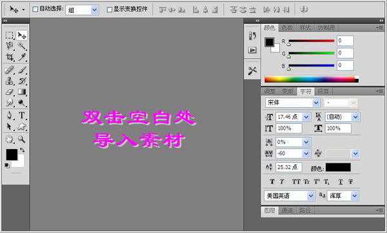Open the character panel options menu
Viewport: 387px width, 233px height.
pyautogui.click(x=380, y=91)
